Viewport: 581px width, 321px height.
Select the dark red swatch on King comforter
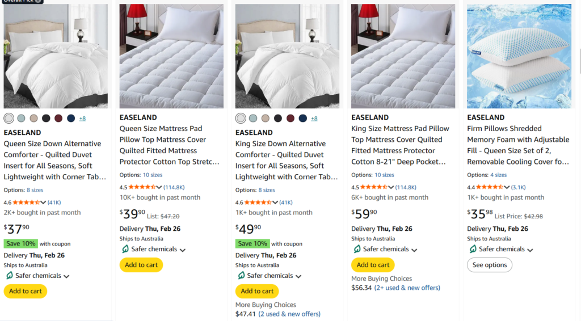click(x=290, y=118)
